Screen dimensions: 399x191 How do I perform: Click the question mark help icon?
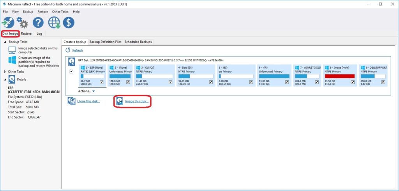38,23
